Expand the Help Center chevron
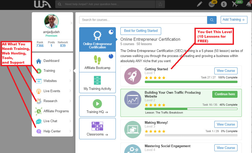Screen dimensions: 252x153 click(70, 131)
